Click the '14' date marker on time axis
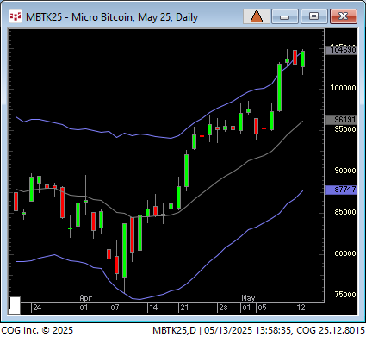 pyautogui.click(x=153, y=308)
